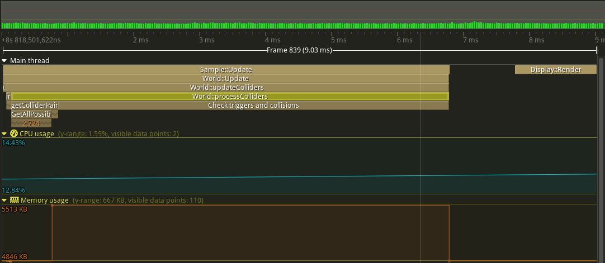The image size is (605, 263).
Task: Select the GetAllPossib zone
Action: pos(31,114)
